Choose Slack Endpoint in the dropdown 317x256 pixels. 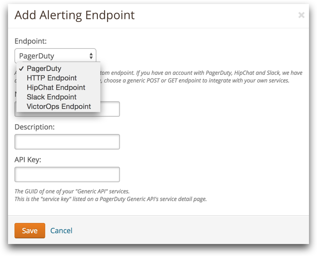click(x=52, y=97)
